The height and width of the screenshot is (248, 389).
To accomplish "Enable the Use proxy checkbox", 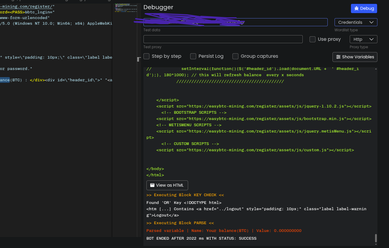I will coord(312,39).
